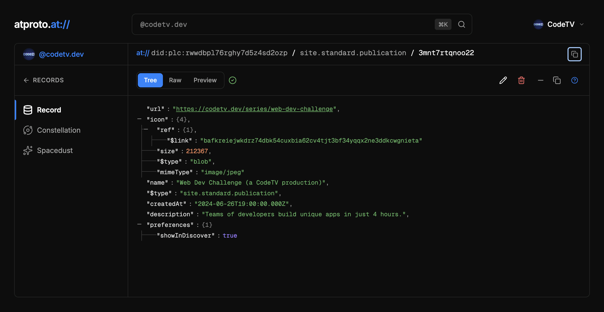Screen dimensions: 604x312
Task: Click the codetv avatar beside handle
Action: click(x=29, y=54)
